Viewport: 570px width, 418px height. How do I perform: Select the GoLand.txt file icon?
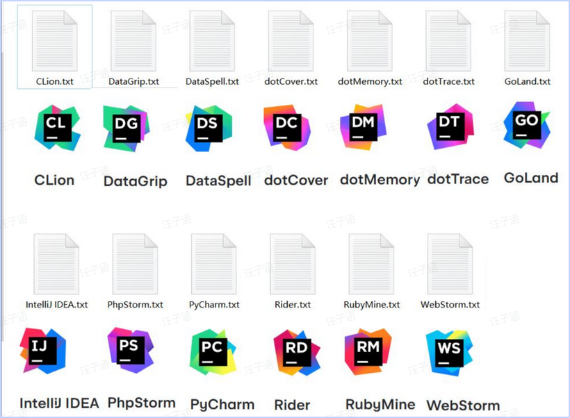(527, 41)
